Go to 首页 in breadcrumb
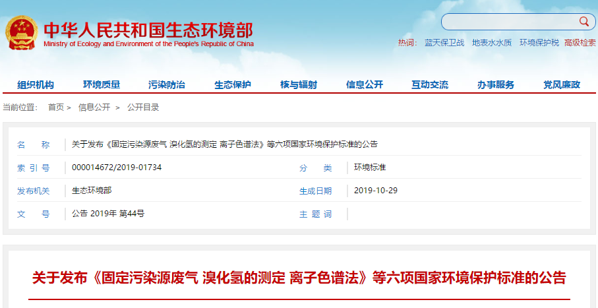The image size is (598, 308). (x=56, y=108)
